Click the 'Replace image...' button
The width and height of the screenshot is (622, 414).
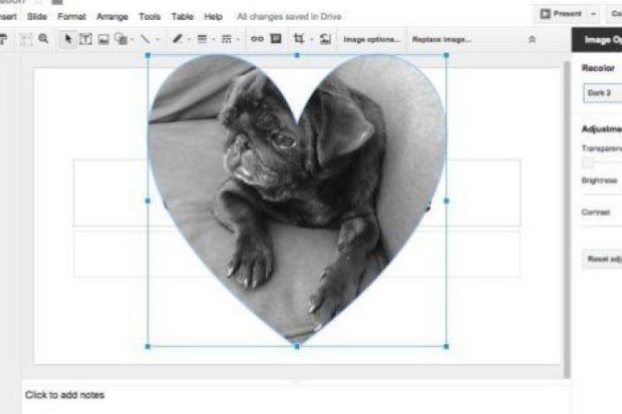(x=441, y=40)
